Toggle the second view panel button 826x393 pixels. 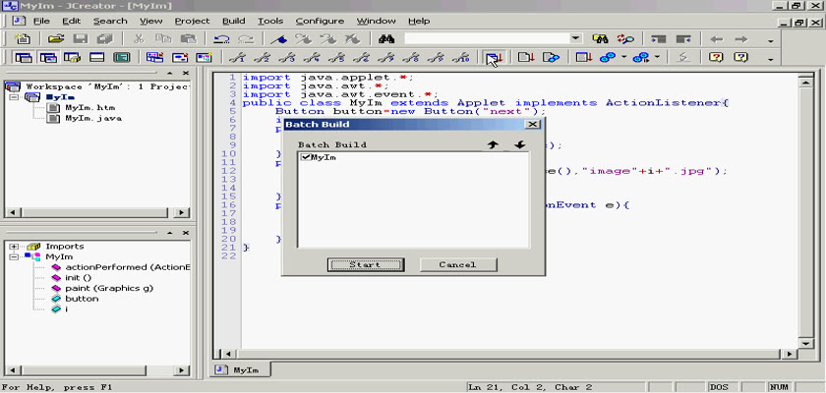[48, 57]
